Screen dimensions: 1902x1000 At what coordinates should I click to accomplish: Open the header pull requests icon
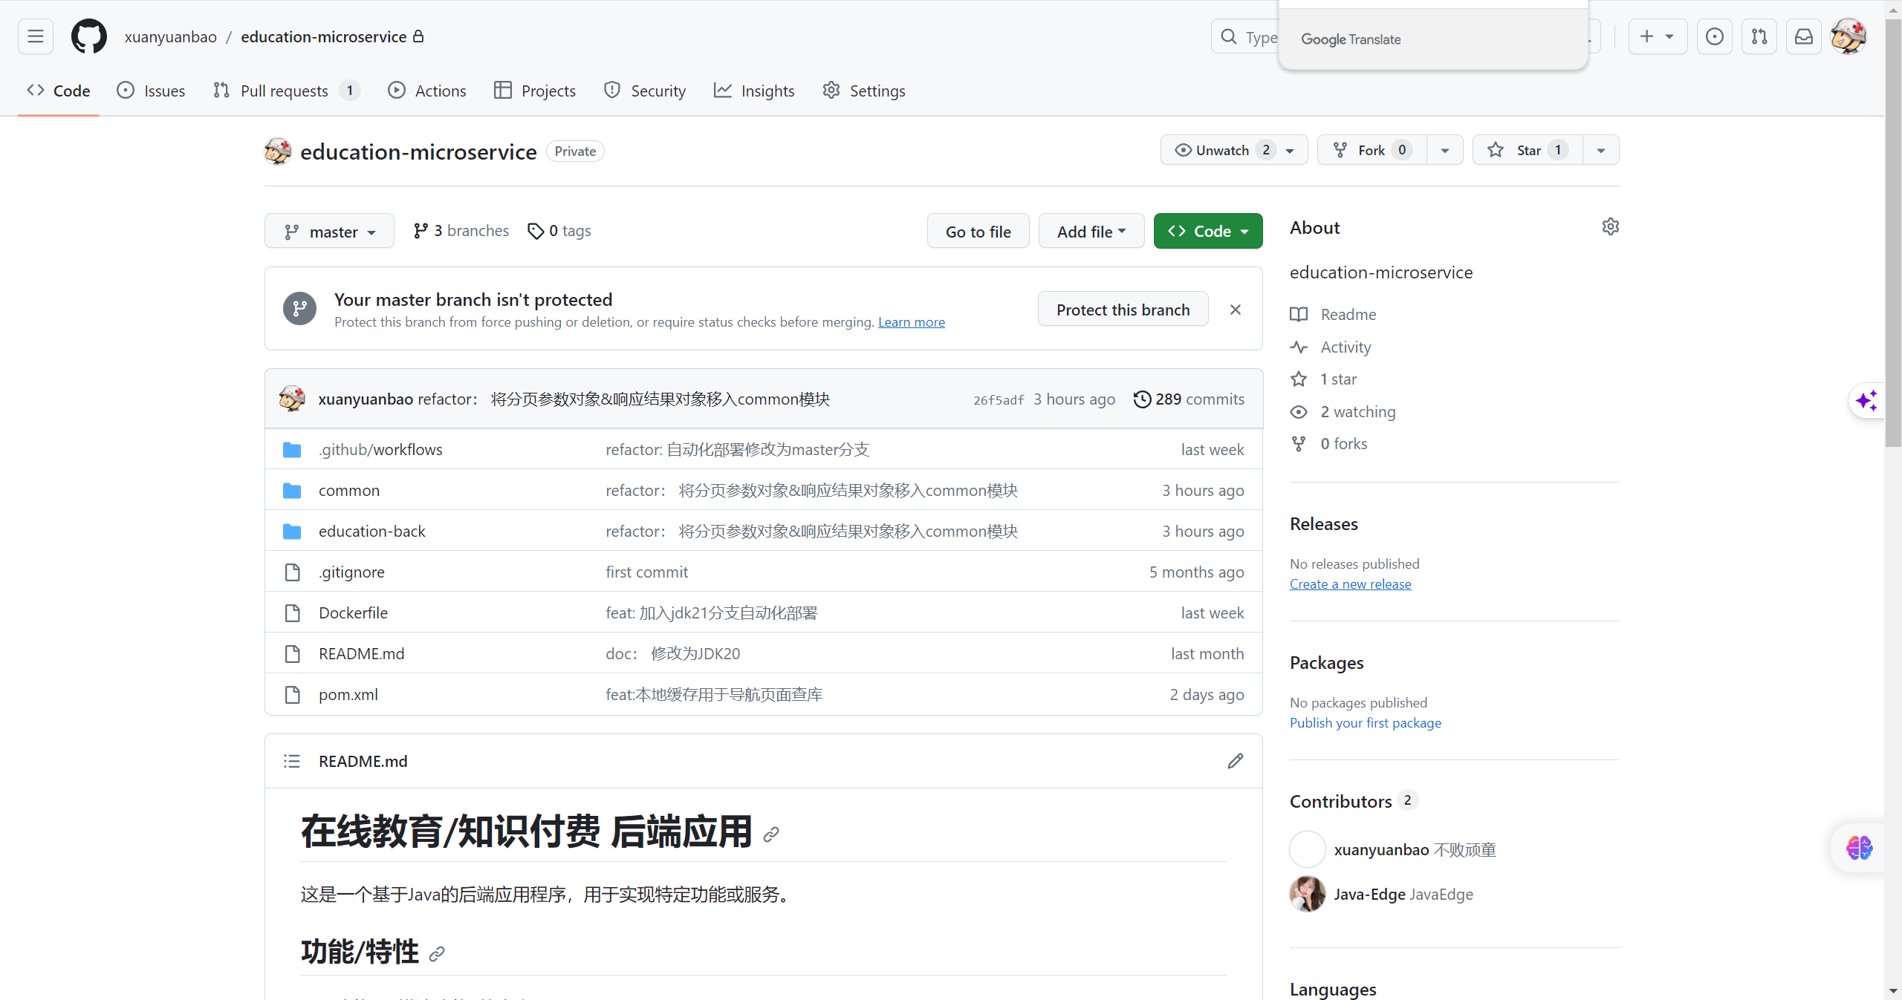tap(1759, 36)
